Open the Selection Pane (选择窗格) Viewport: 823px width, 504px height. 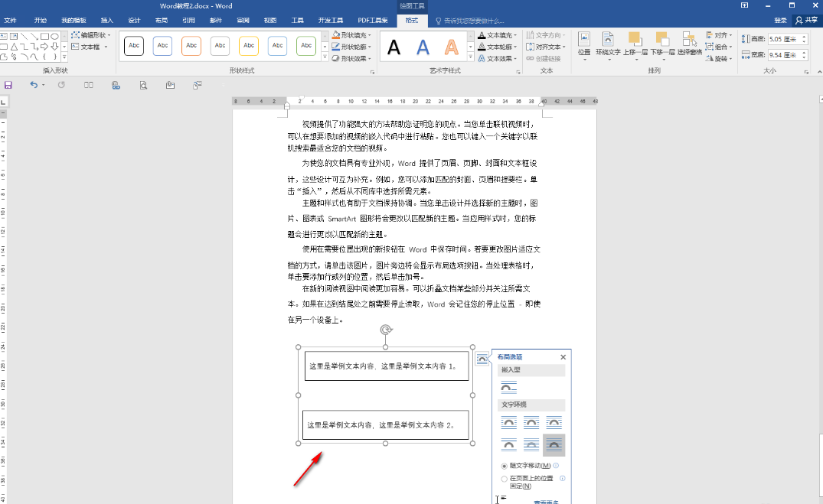click(x=689, y=46)
